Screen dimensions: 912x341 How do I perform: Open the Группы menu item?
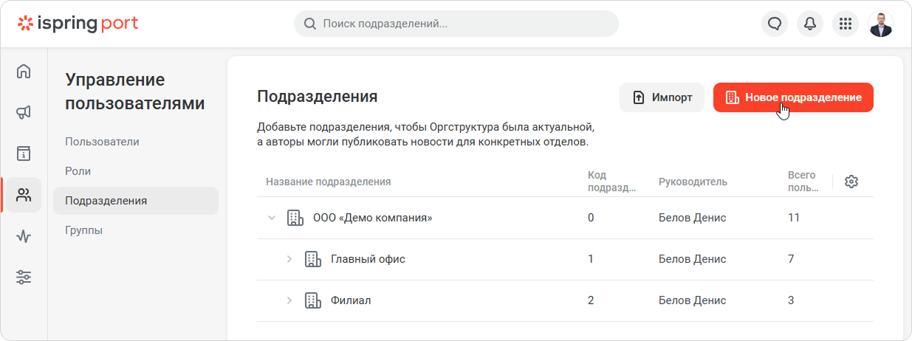coord(83,230)
